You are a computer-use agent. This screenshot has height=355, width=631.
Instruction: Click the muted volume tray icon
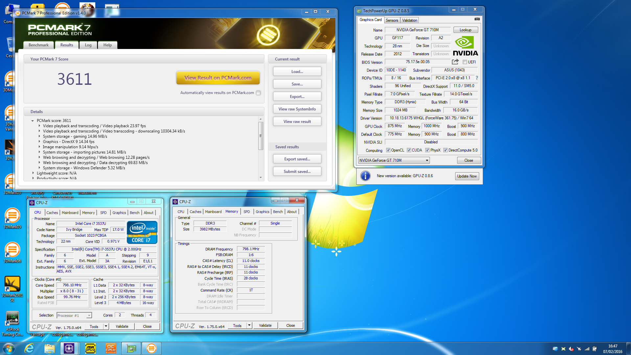(571, 349)
